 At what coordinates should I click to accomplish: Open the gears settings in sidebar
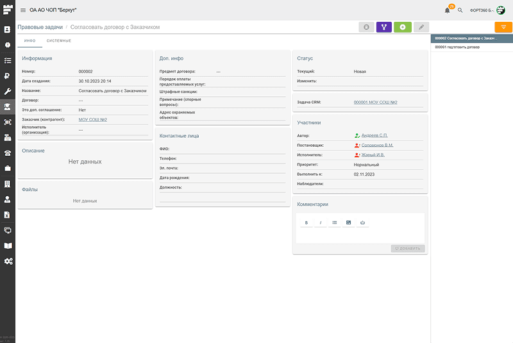coord(8,261)
